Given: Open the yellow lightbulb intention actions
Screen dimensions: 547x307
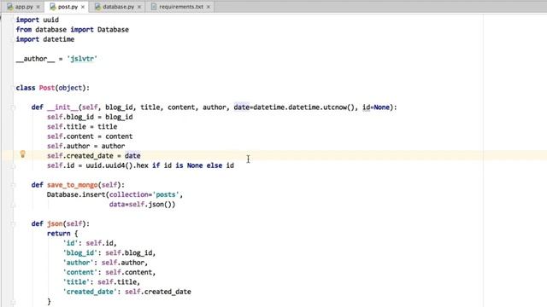Looking at the screenshot, I should click(x=23, y=153).
